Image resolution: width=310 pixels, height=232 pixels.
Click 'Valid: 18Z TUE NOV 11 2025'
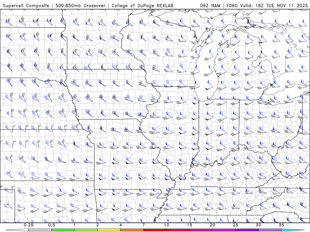pos(274,5)
